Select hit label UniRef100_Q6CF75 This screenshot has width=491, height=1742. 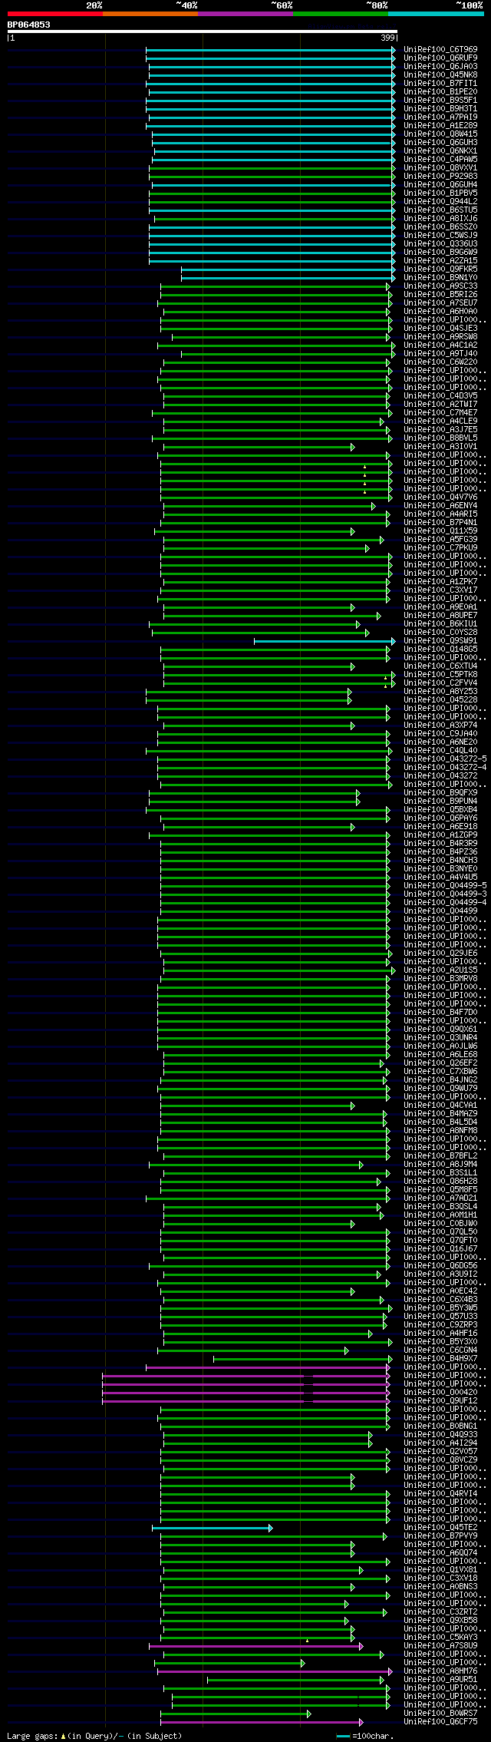[x=440, y=1722]
